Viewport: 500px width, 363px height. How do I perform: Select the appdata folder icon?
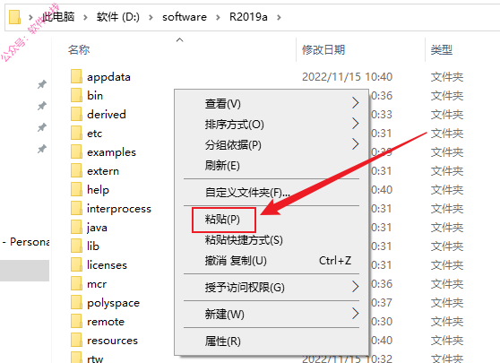tap(76, 76)
